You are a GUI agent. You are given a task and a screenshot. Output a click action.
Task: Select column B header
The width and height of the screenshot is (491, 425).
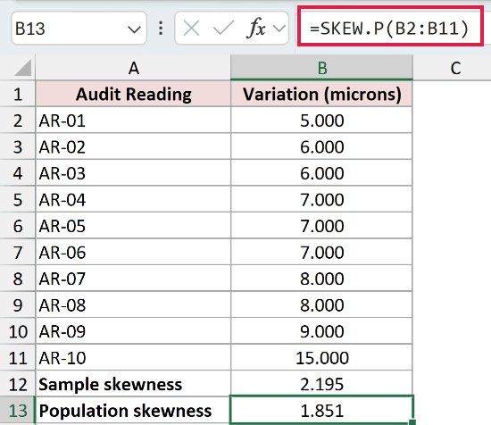pyautogui.click(x=321, y=68)
